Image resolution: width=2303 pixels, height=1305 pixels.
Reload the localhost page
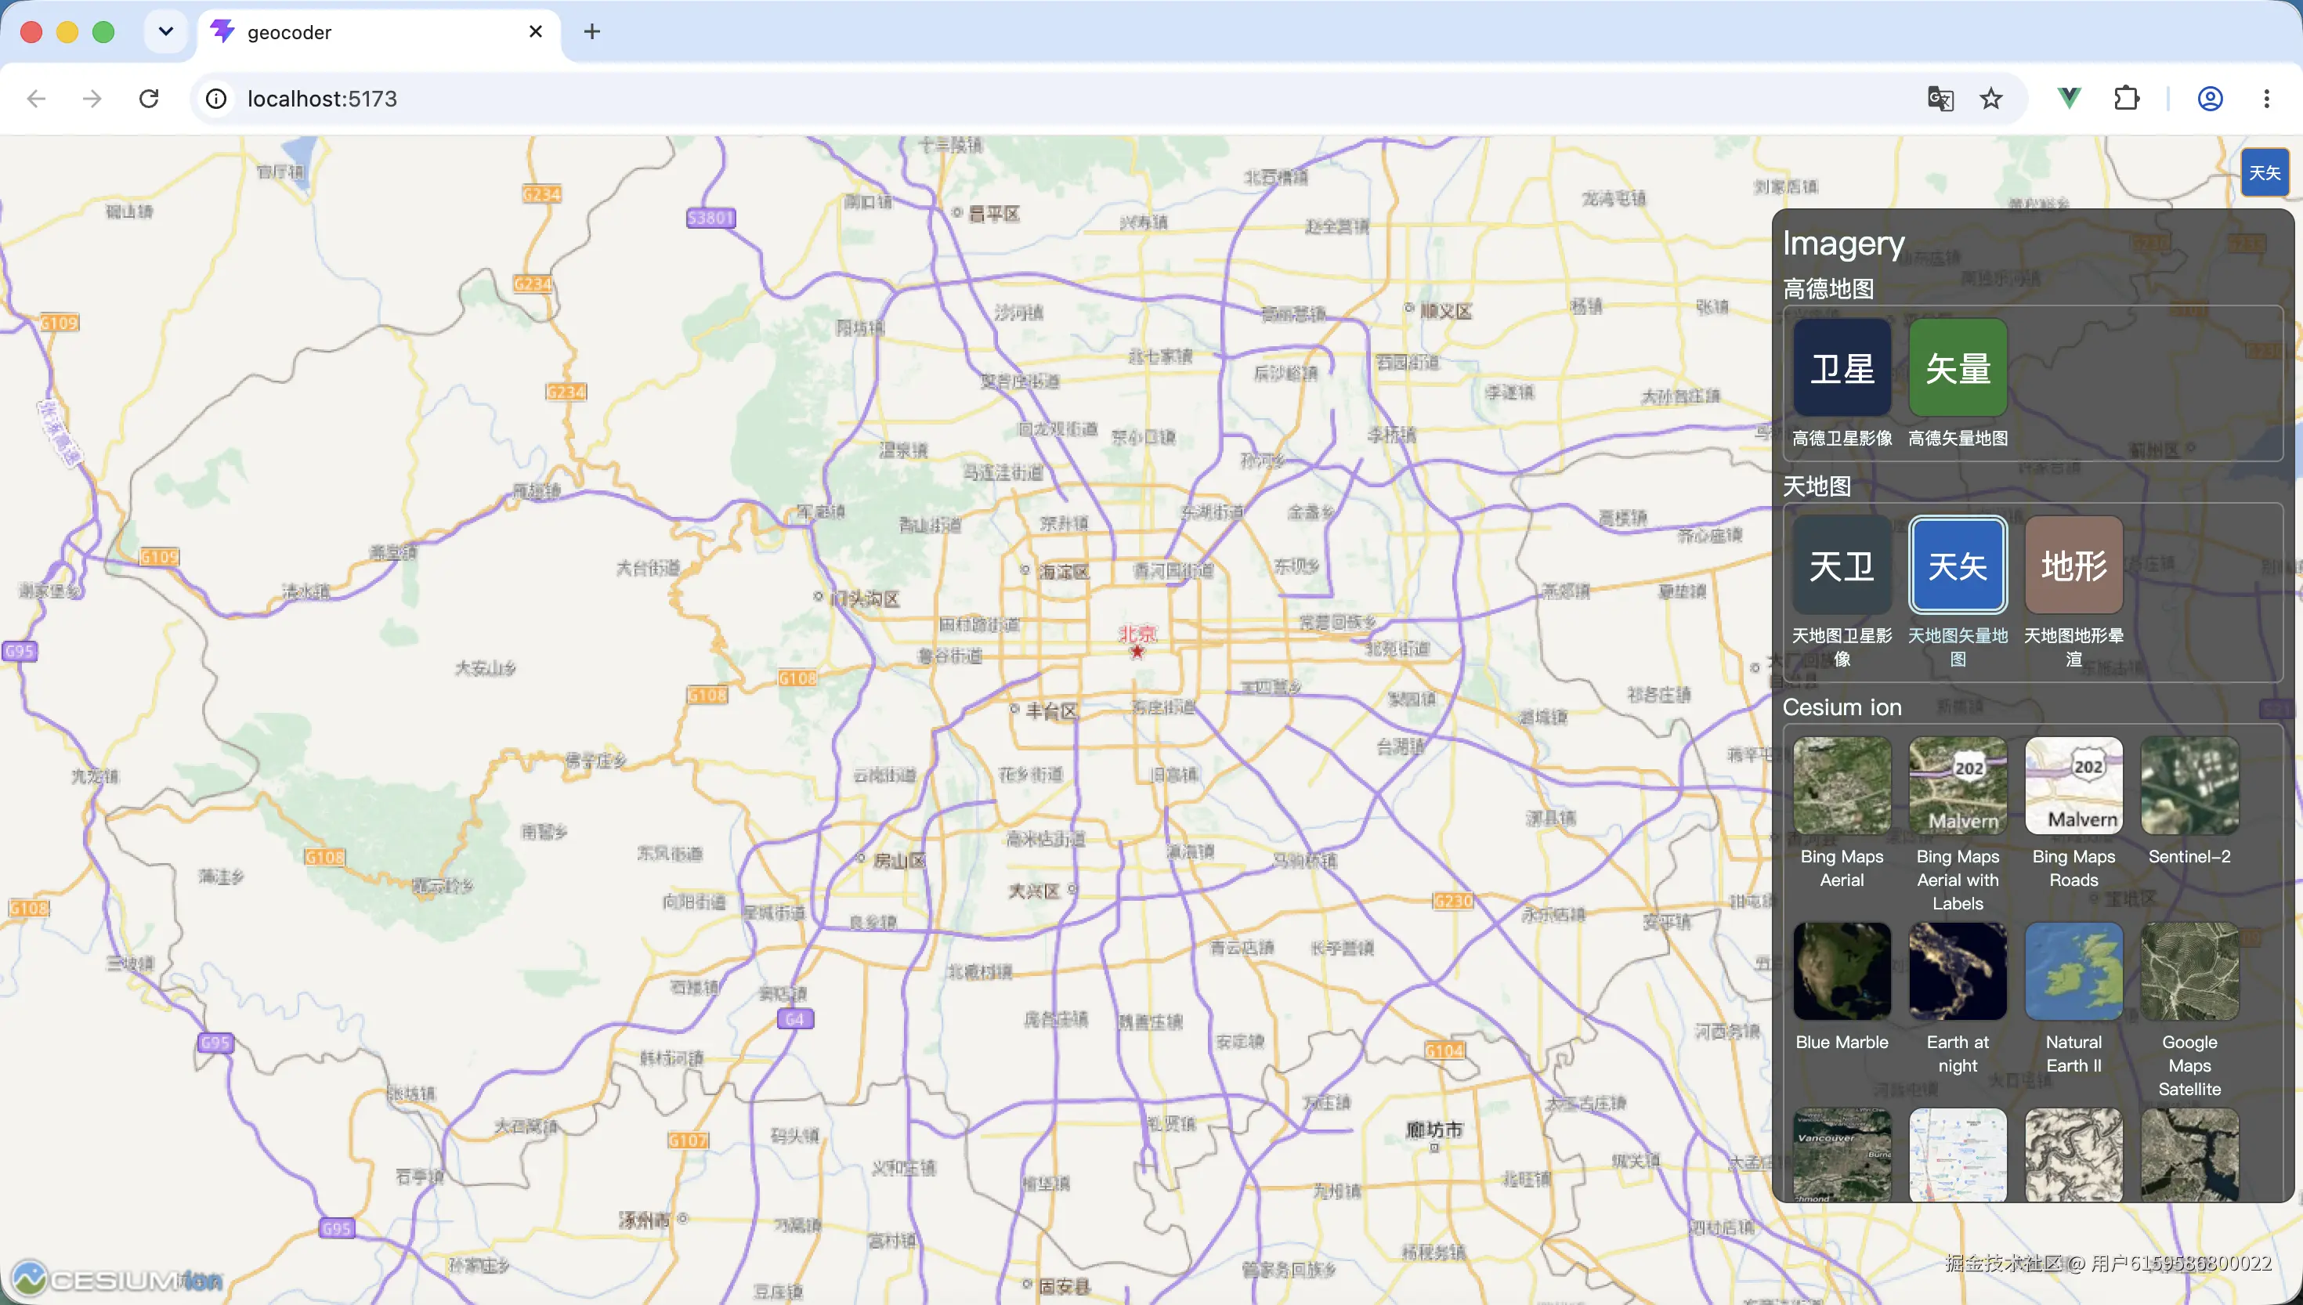click(149, 99)
